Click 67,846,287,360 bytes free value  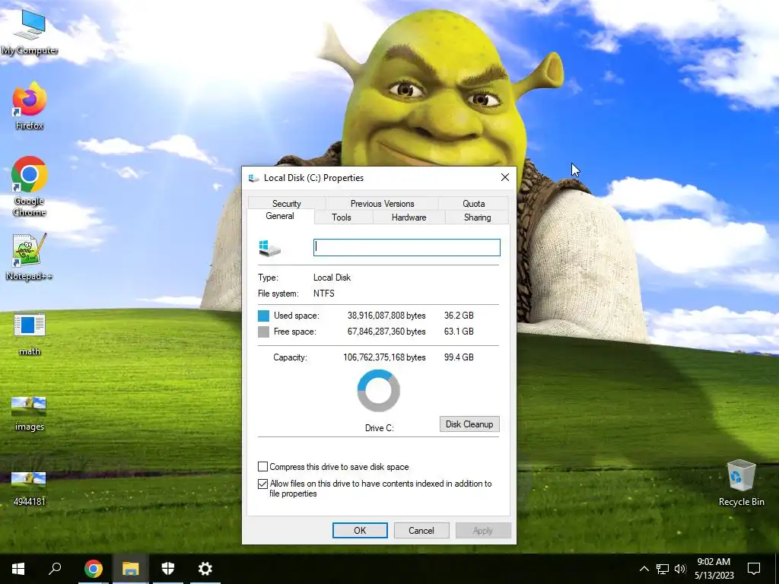point(386,332)
